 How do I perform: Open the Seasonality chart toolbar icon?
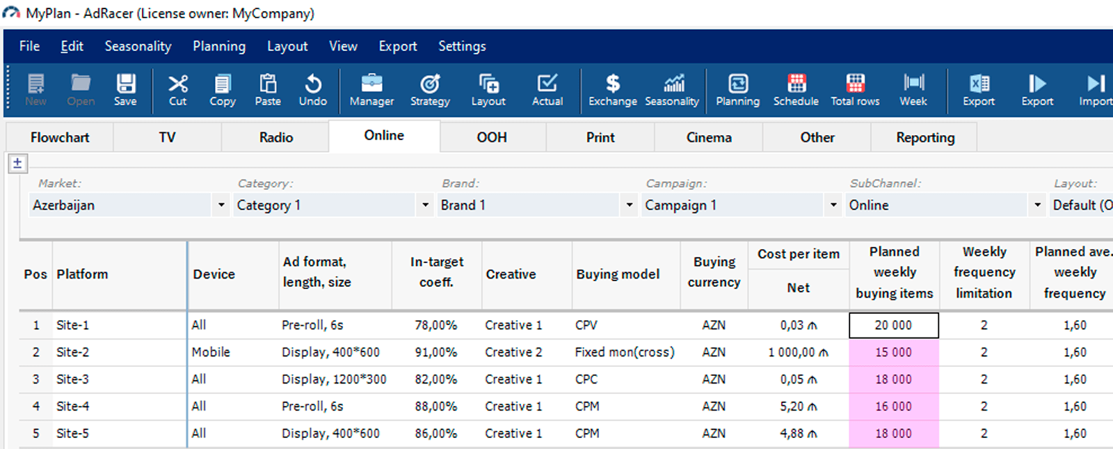pos(672,90)
